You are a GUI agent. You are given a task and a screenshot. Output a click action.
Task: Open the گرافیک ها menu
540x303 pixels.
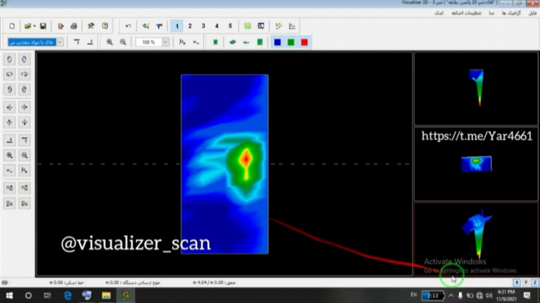510,13
